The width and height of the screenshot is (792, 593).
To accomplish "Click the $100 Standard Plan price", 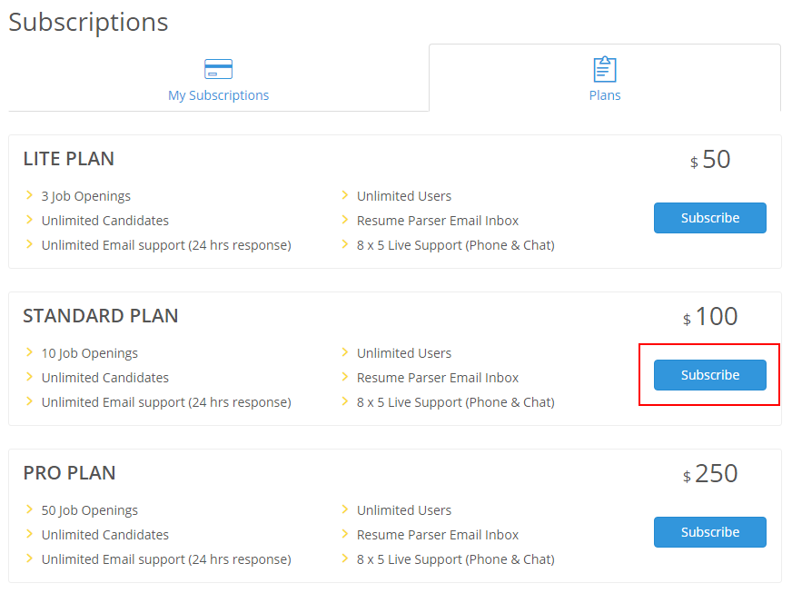I will point(709,317).
